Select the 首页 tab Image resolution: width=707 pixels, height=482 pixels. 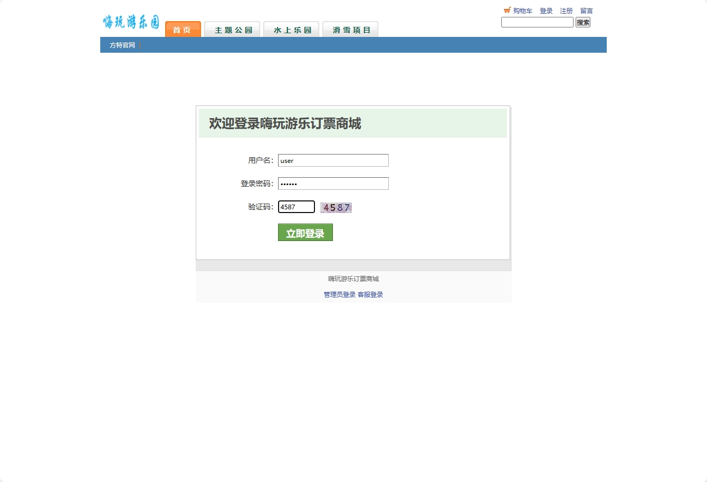[x=183, y=30]
